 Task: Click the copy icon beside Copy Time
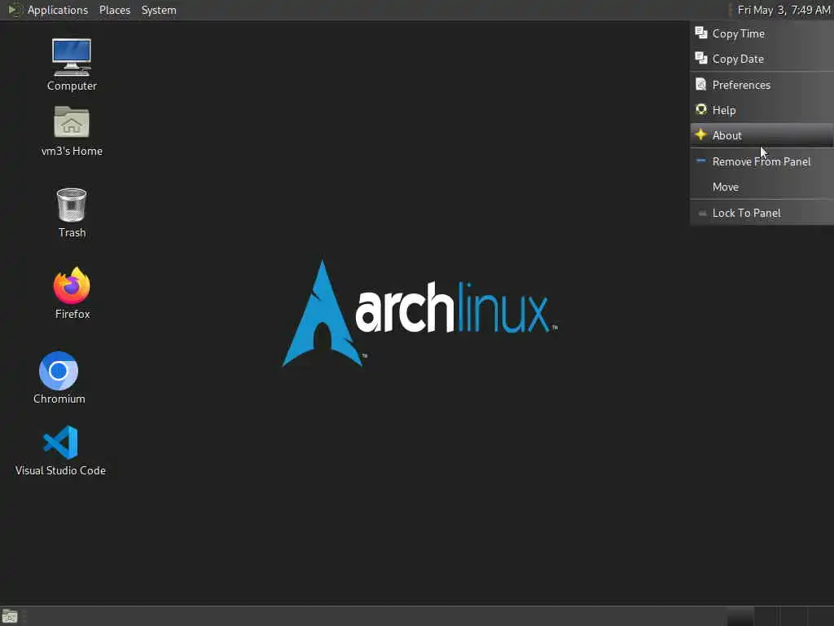point(701,33)
